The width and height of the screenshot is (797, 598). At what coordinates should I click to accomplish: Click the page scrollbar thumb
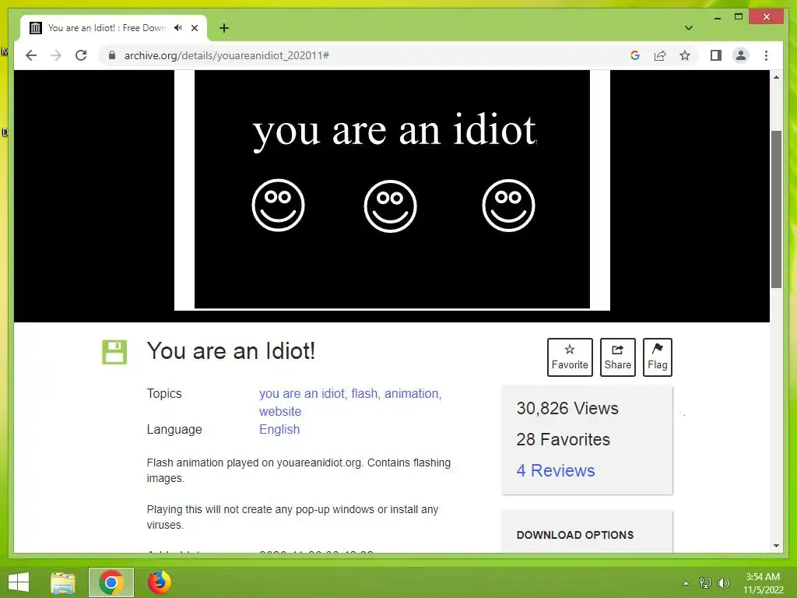pyautogui.click(x=776, y=209)
